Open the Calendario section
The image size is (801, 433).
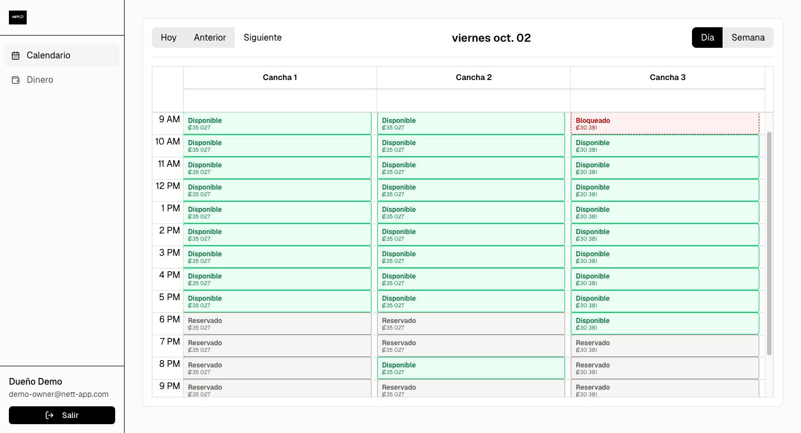pyautogui.click(x=62, y=56)
